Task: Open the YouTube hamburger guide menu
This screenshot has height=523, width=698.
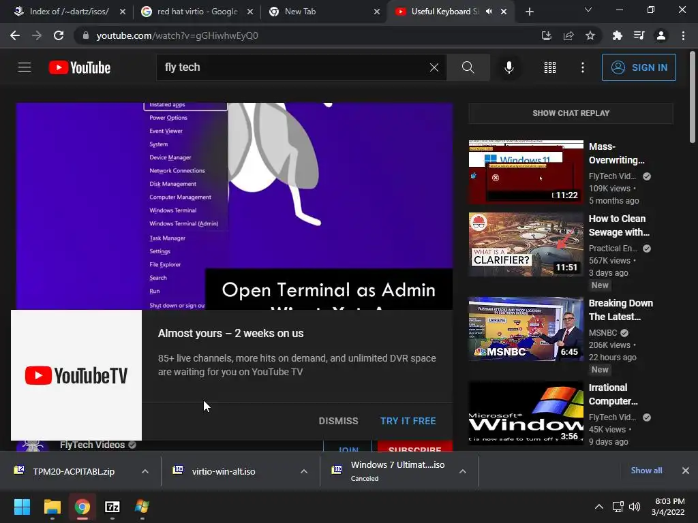Action: tap(25, 67)
